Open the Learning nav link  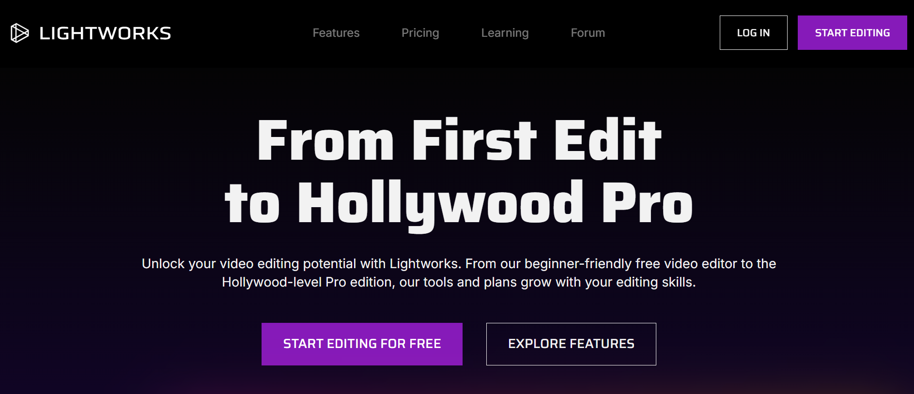pyautogui.click(x=505, y=33)
